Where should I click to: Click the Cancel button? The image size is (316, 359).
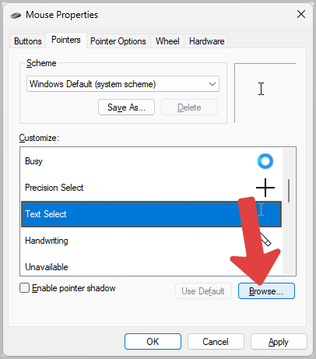click(216, 342)
